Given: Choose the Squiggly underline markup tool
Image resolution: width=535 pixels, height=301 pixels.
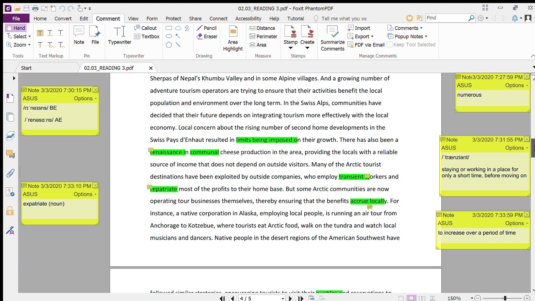Looking at the screenshot, I should pos(50,33).
